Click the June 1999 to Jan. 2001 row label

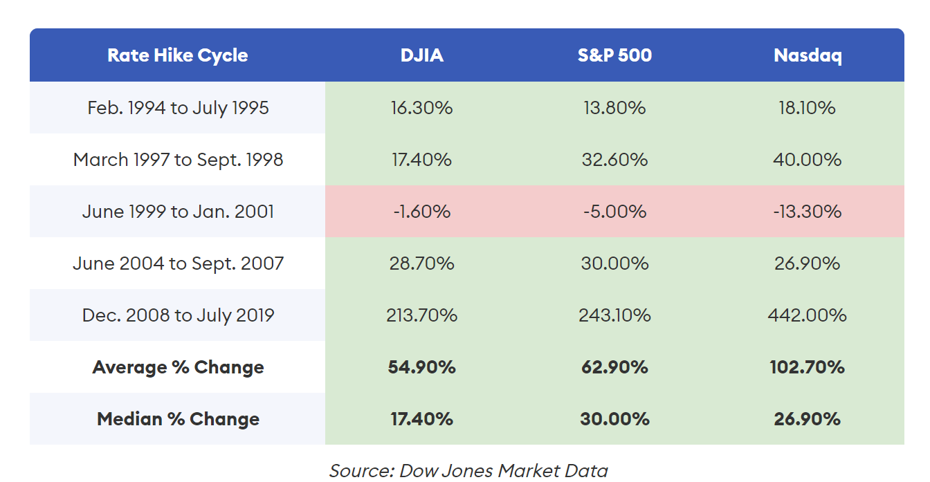pyautogui.click(x=178, y=212)
